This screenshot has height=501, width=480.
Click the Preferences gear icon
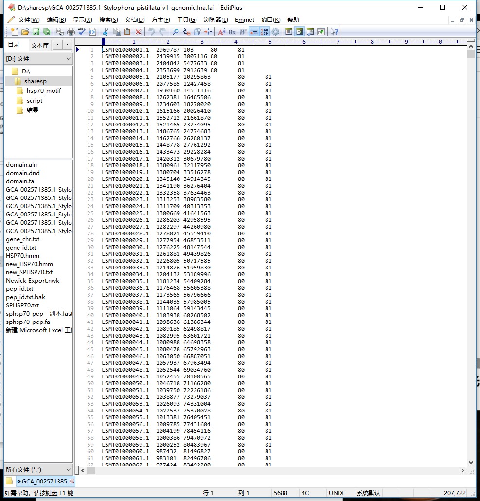tap(275, 32)
